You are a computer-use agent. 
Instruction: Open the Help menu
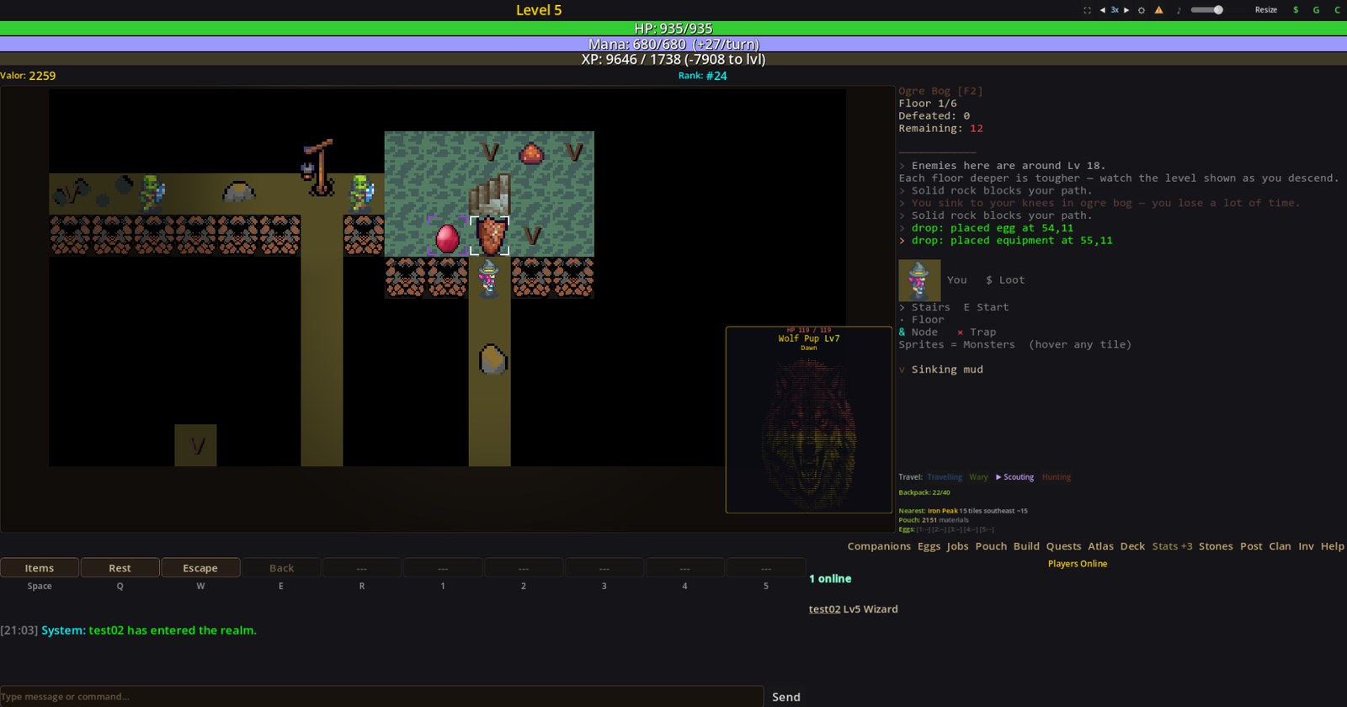[x=1332, y=546]
